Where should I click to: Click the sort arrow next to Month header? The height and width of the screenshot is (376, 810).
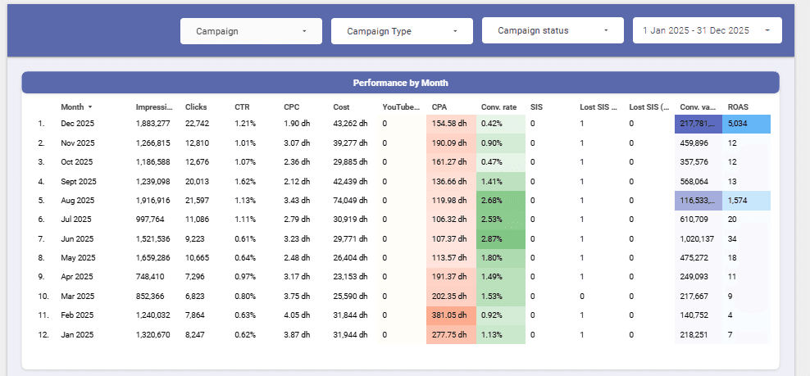click(90, 107)
